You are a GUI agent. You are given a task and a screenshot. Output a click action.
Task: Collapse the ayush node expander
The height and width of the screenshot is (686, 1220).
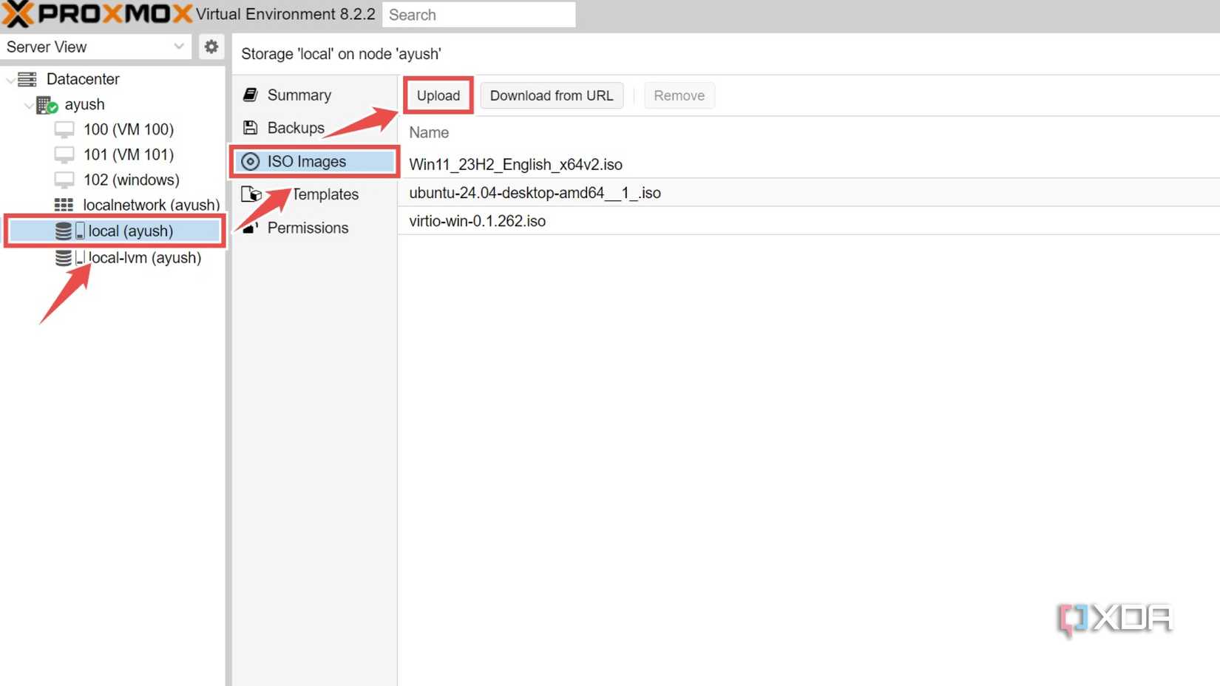(28, 105)
